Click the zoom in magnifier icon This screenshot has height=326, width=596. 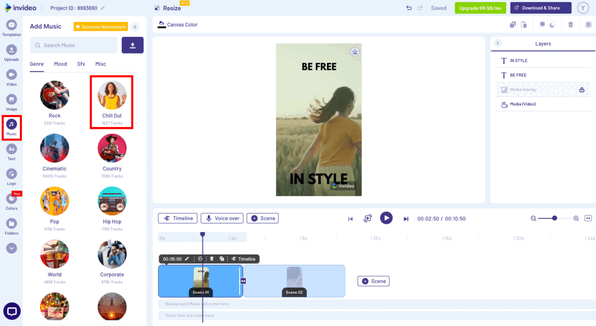pos(576,218)
